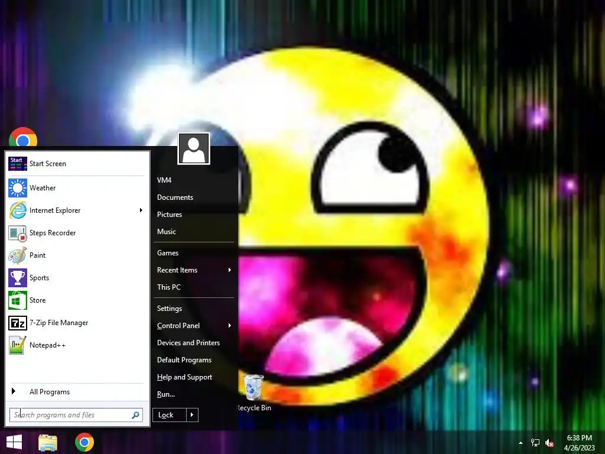The image size is (605, 454).
Task: Expand the Recent Items submenu arrow
Action: tap(230, 270)
